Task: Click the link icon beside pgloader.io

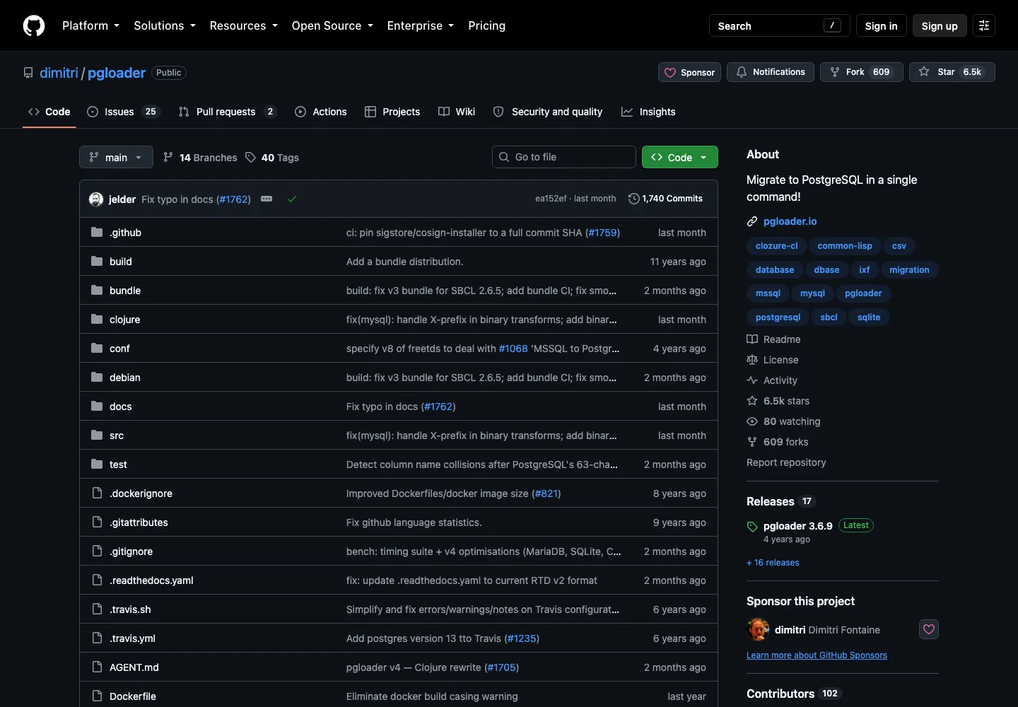Action: coord(752,221)
